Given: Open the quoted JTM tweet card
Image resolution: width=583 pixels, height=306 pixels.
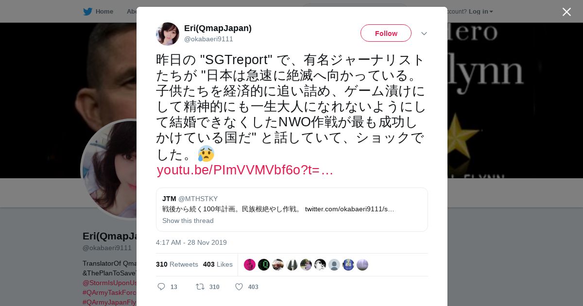Looking at the screenshot, I should (291, 209).
